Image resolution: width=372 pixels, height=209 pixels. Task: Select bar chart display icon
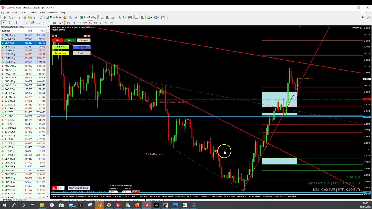coord(102,17)
